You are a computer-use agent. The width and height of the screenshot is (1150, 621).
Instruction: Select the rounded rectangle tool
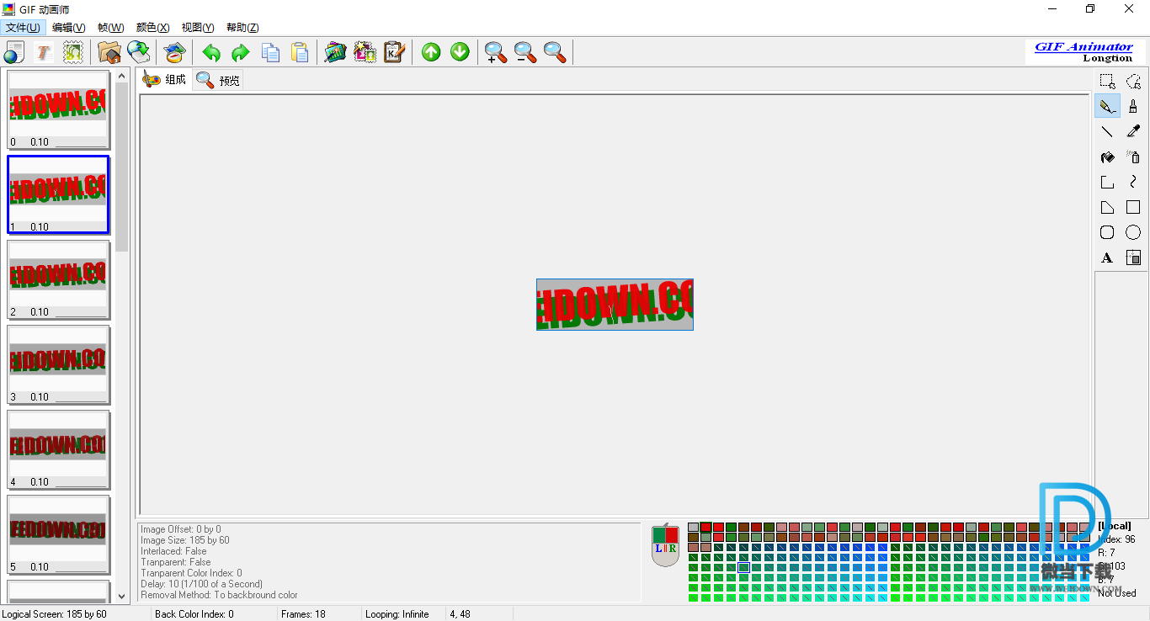pyautogui.click(x=1108, y=232)
